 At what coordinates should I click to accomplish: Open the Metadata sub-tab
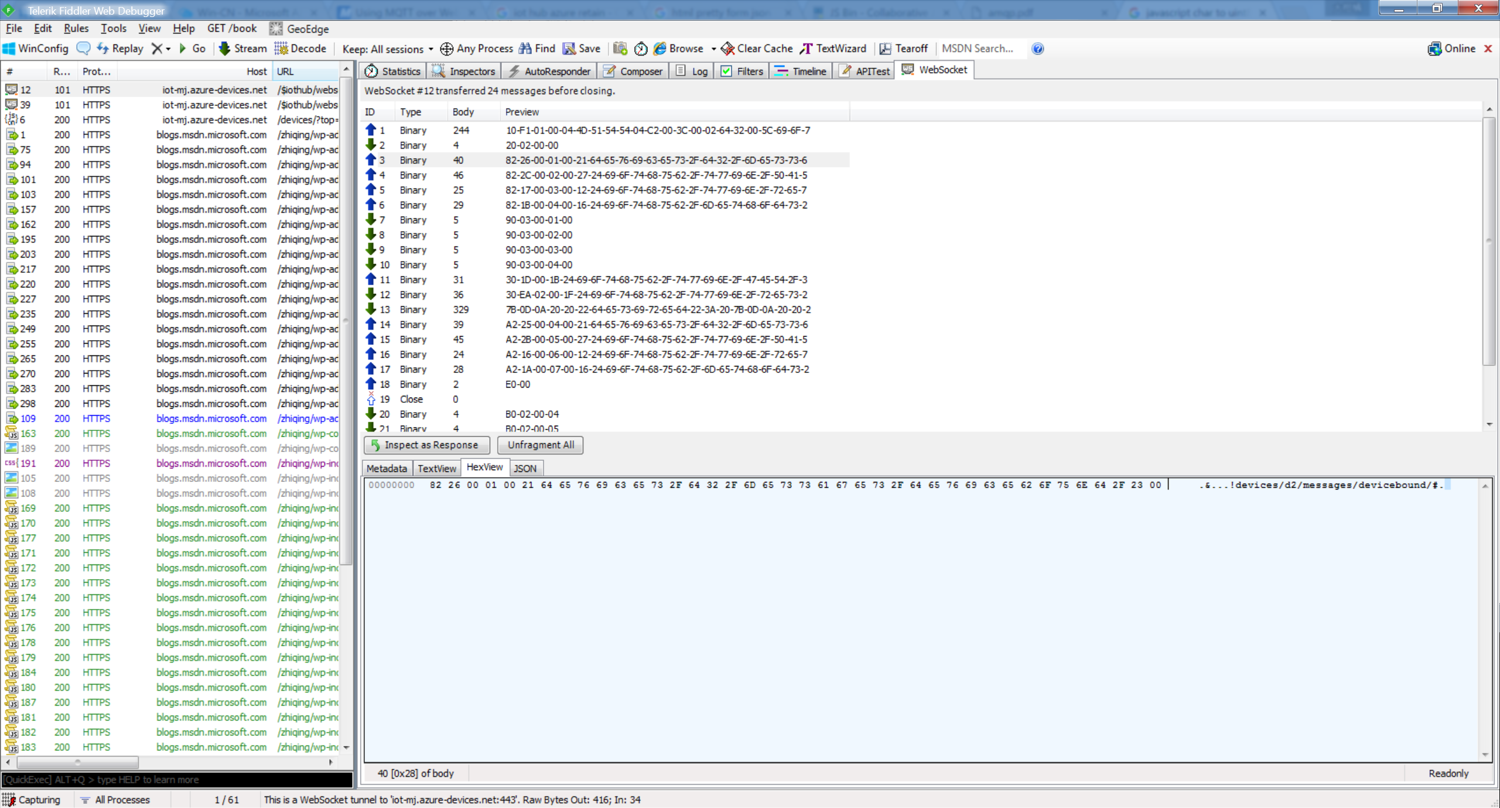point(387,468)
